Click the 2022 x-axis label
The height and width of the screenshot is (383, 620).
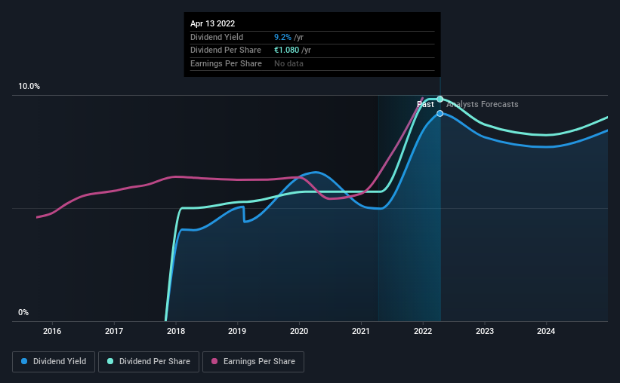click(x=423, y=331)
